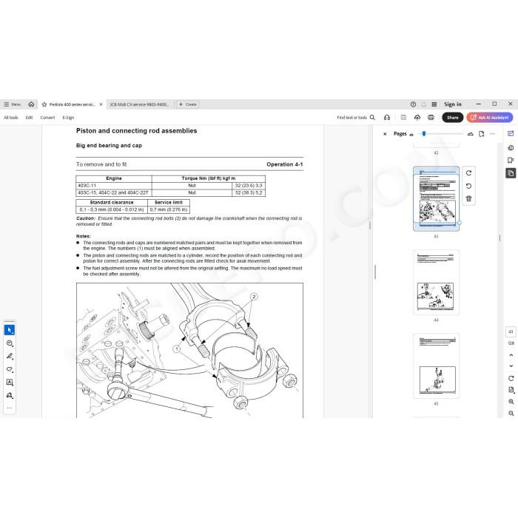Switch to JCB Midi CX service tab

[139, 104]
